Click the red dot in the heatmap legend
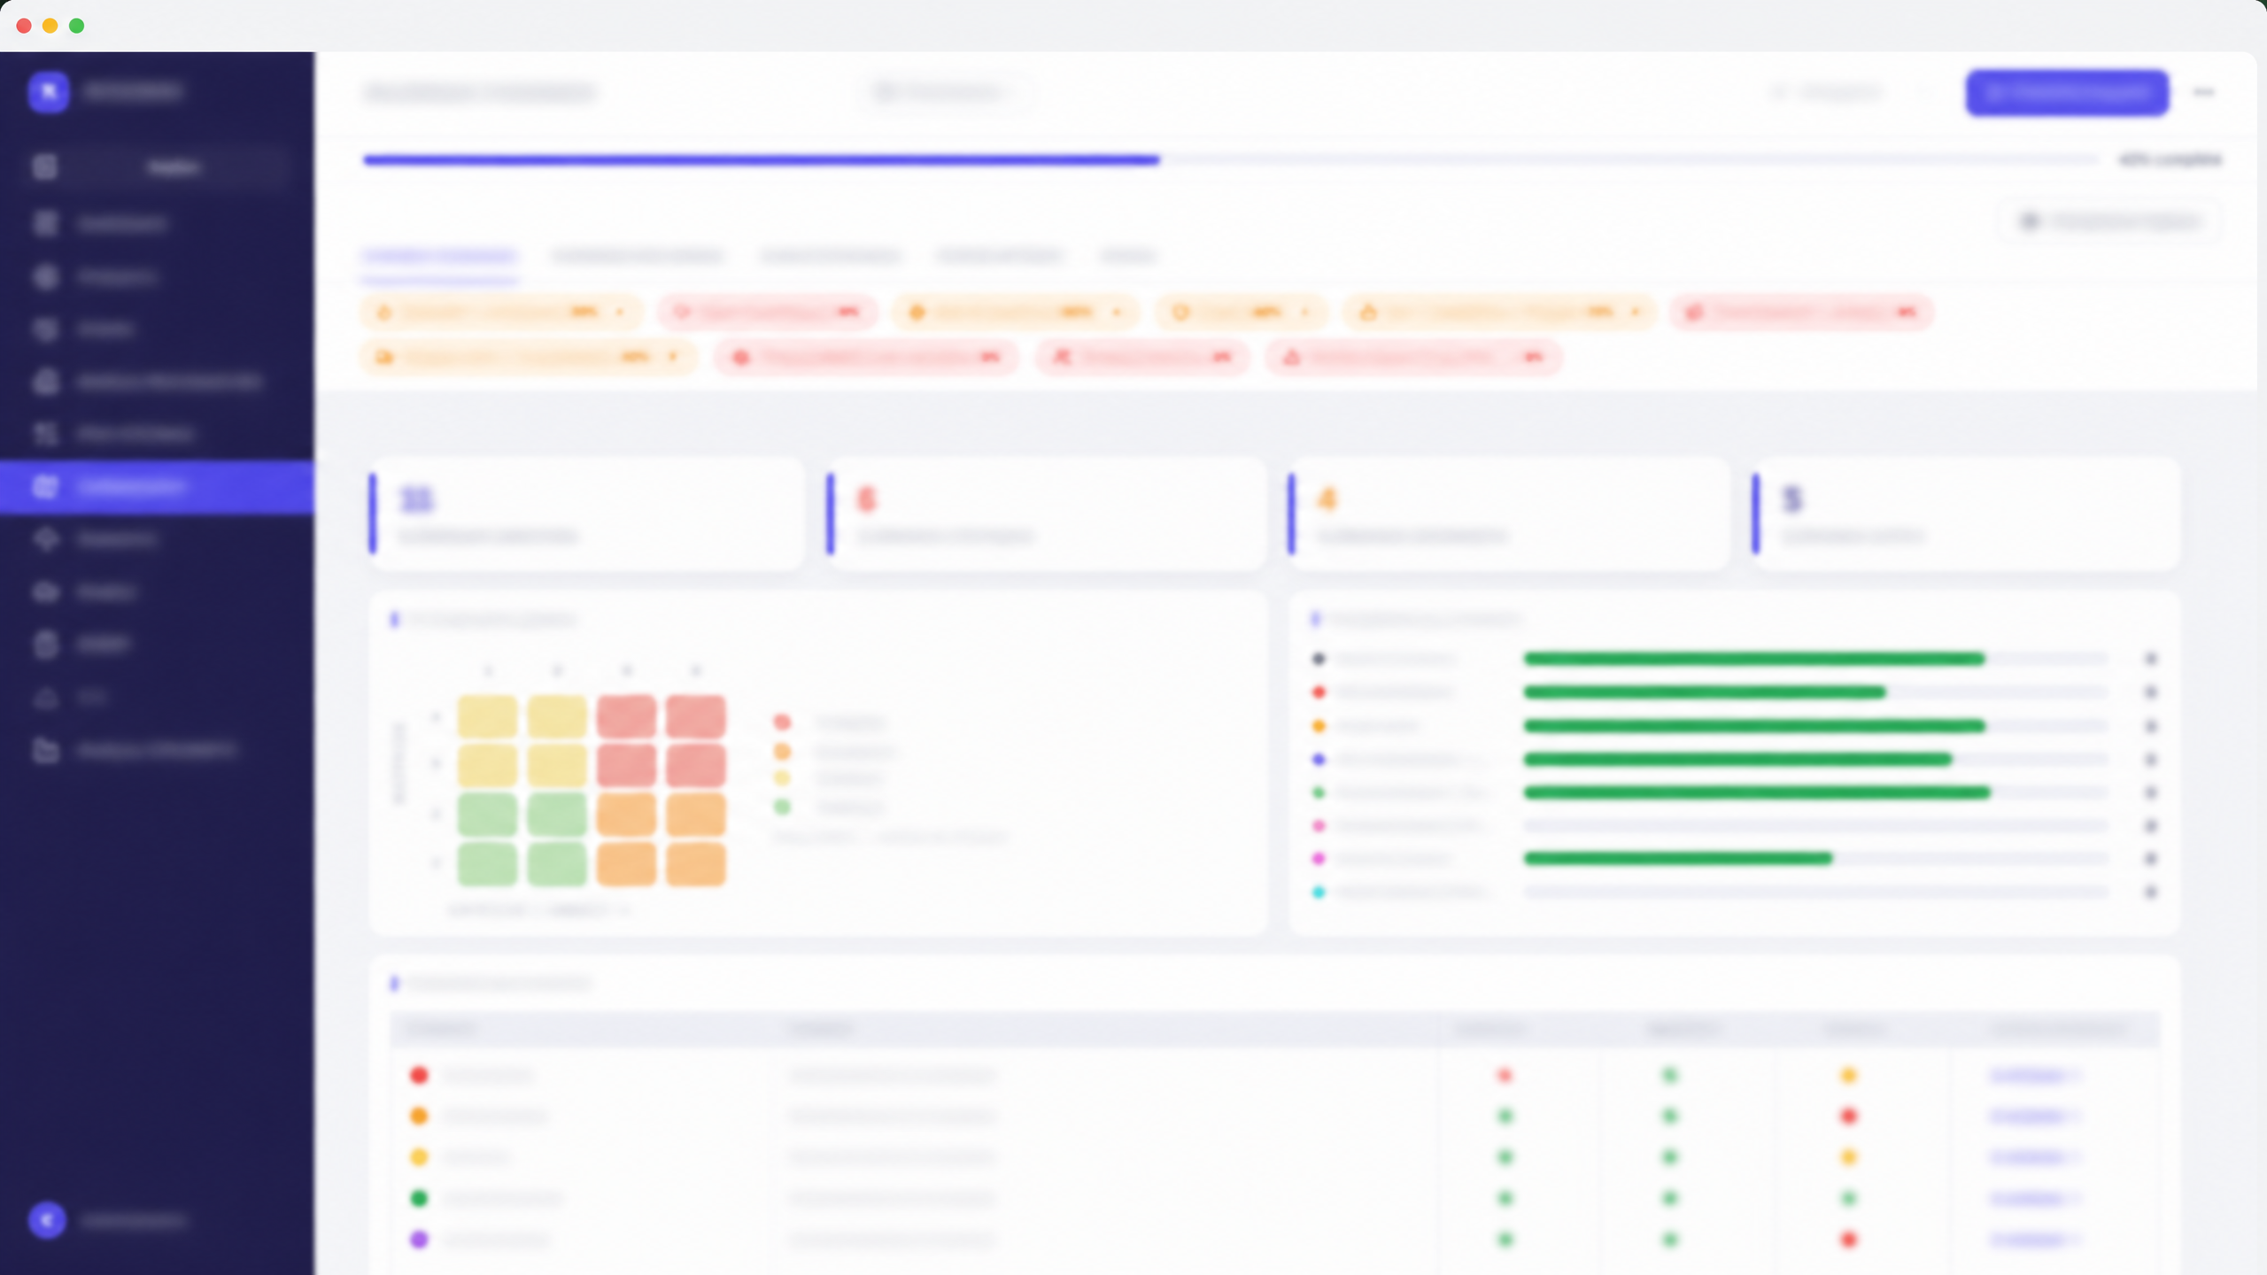Image resolution: width=2267 pixels, height=1275 pixels. coord(782,722)
